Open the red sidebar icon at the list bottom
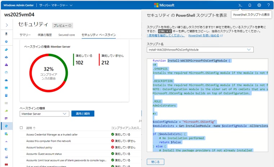This screenshot has width=274, height=167. pyautogui.click(x=6, y=164)
